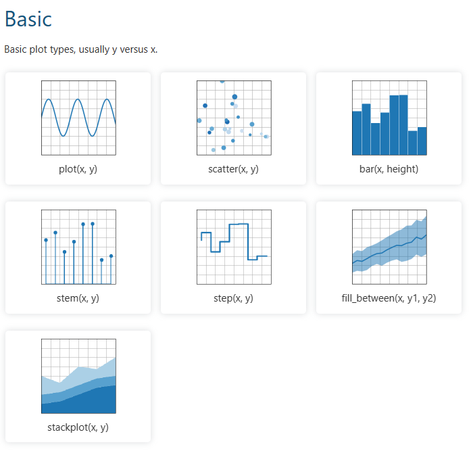471x451 pixels.
Task: Follow the fill_between(x, y1, y2) link
Action: [x=389, y=298]
